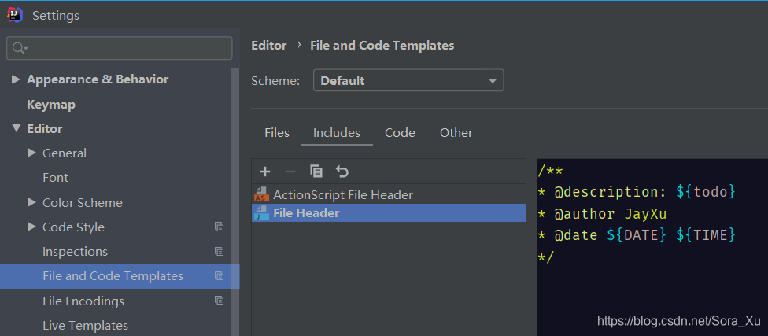This screenshot has width=768, height=336.
Task: Click the @author JayXu line
Action: point(602,214)
